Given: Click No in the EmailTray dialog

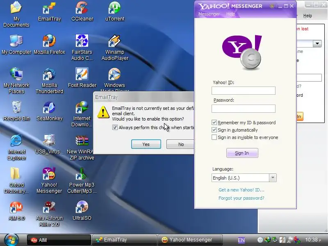Looking at the screenshot, I should click(180, 144).
